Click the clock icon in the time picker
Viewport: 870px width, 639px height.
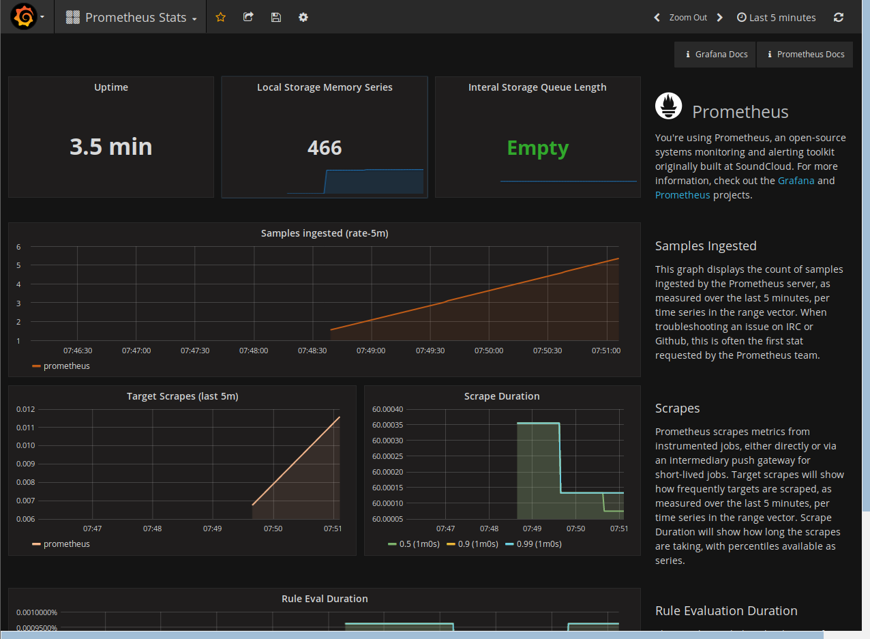[741, 17]
